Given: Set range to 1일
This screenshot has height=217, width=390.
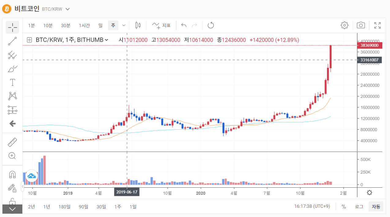Looking at the screenshot, I should [x=133, y=207].
